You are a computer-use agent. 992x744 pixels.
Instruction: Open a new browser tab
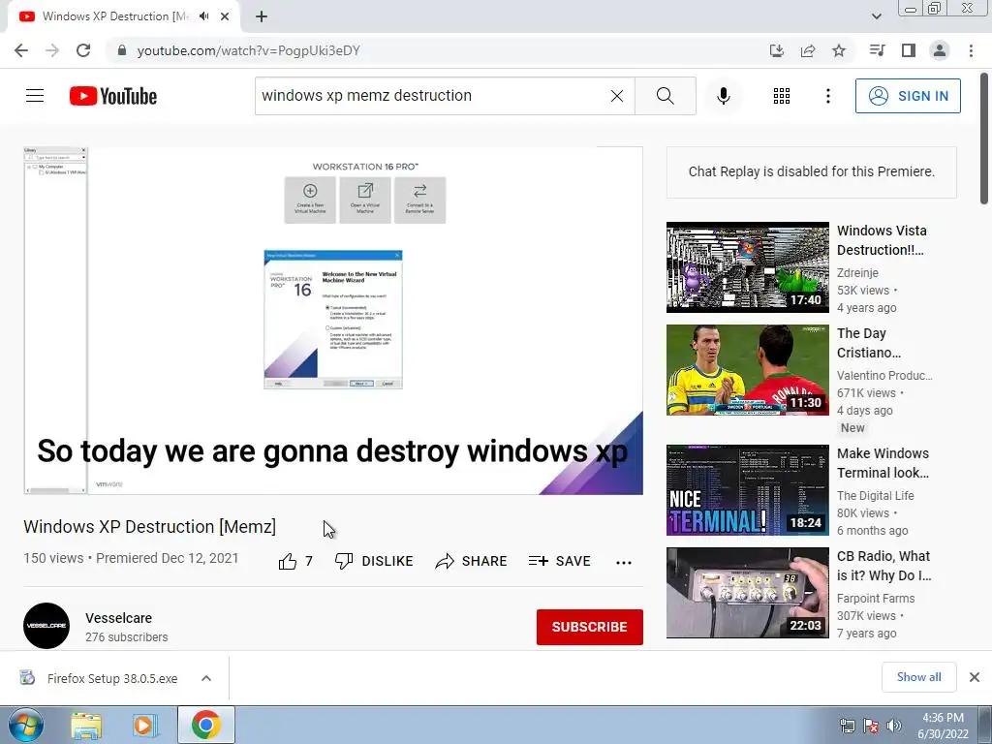click(262, 16)
